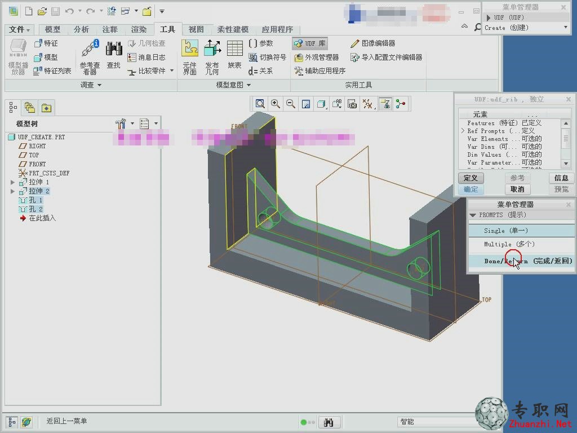
Task: Redo the last action
Action: pos(91,11)
